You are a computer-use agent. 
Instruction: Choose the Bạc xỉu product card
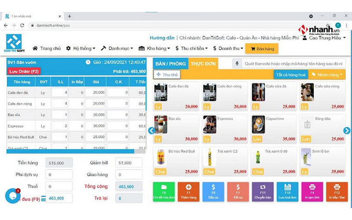176,129
